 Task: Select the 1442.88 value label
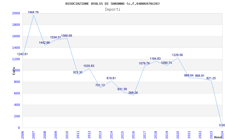pyautogui.click(x=44, y=43)
